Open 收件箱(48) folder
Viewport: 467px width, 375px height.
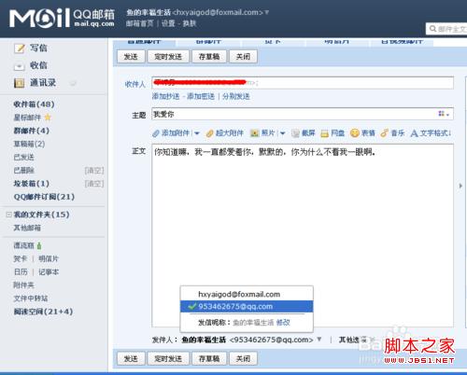(34, 104)
